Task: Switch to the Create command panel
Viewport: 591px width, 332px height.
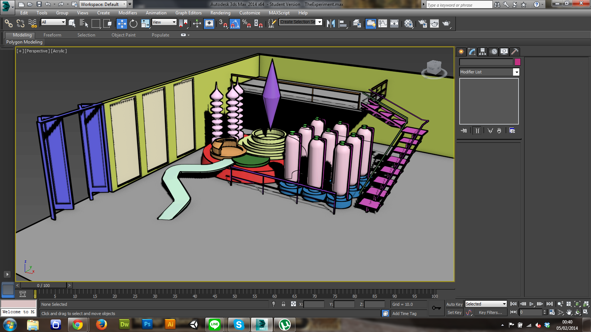Action: [x=461, y=52]
